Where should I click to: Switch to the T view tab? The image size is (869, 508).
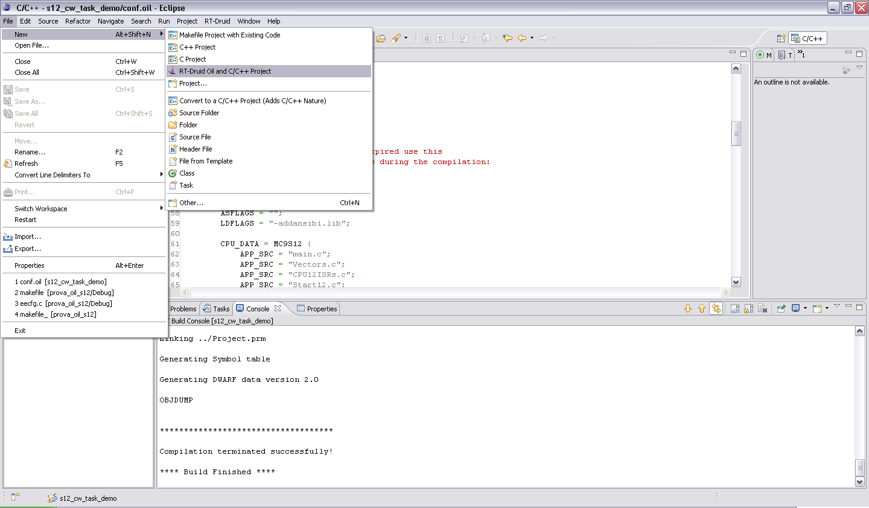point(785,55)
